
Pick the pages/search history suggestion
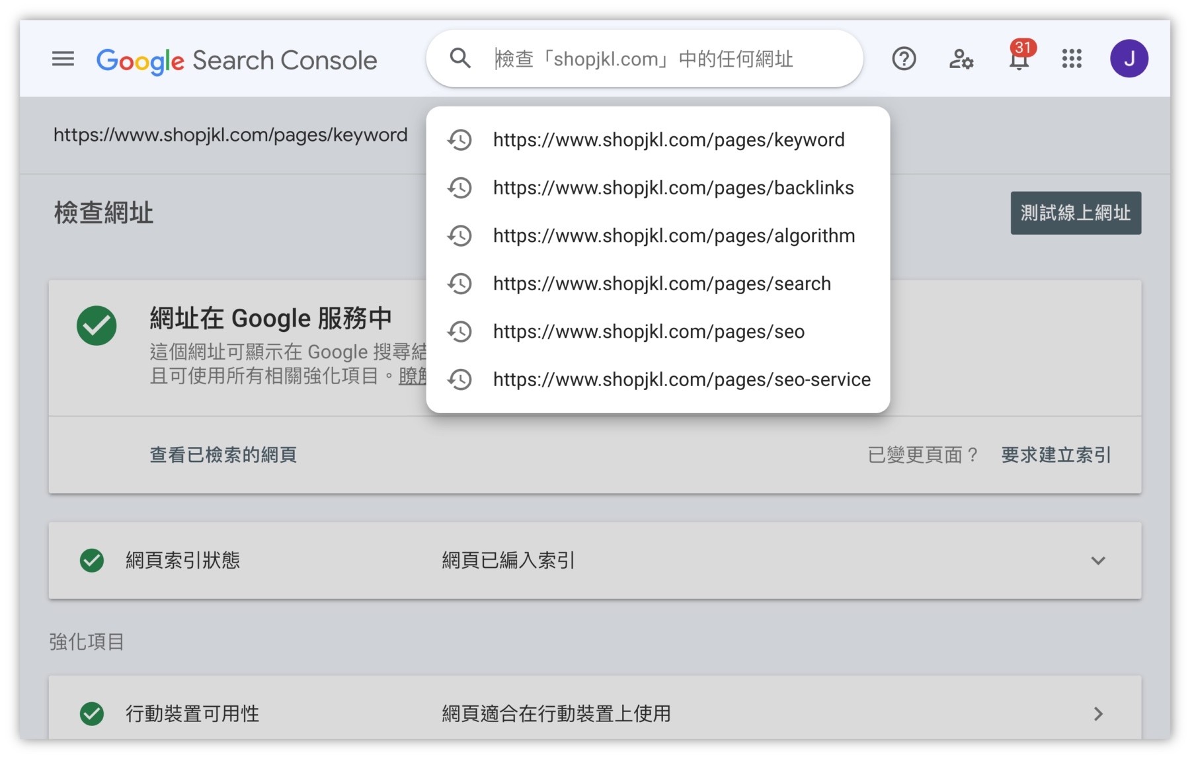click(662, 284)
